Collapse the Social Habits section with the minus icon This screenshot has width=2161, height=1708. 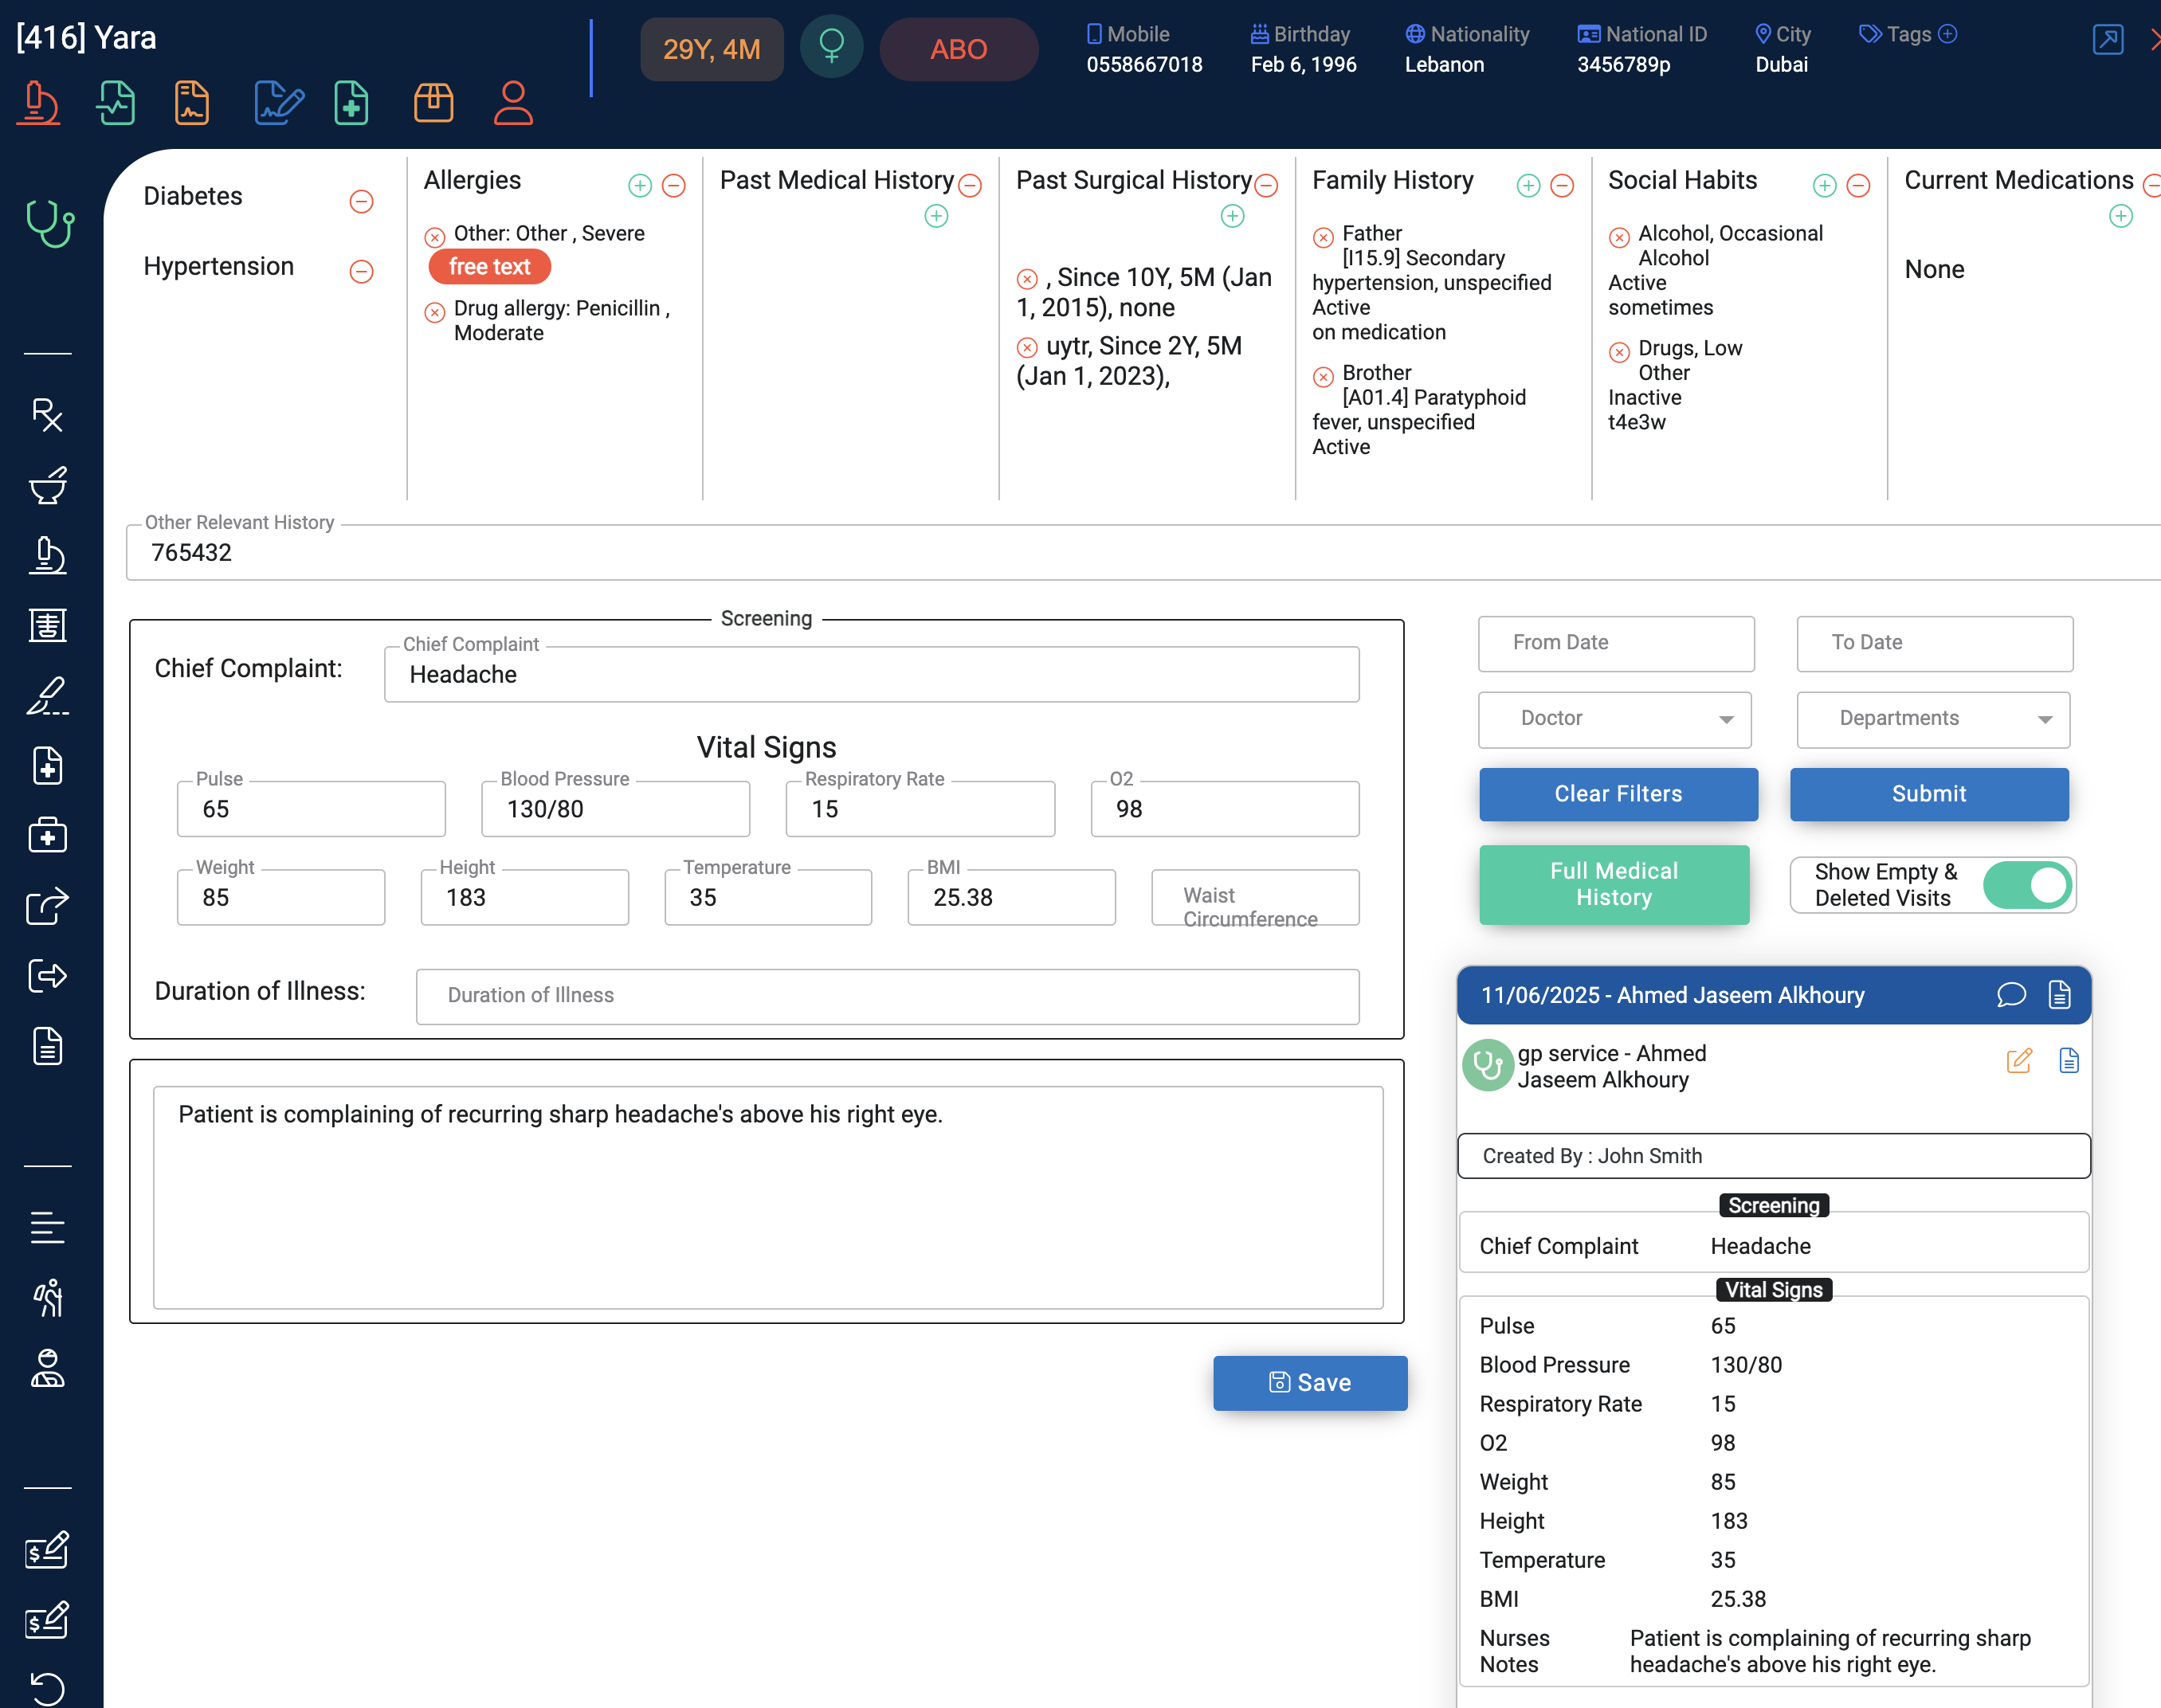1857,186
